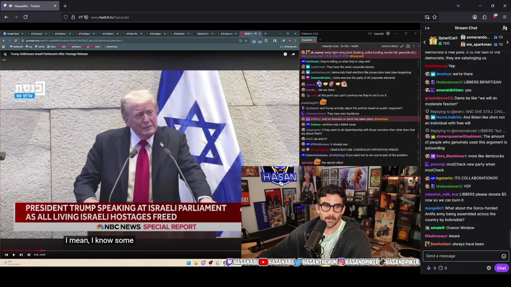Screen dimensions: 511x287
Task: Show the previous gift leaderboard with the left arrow
Action: [x=425, y=42]
